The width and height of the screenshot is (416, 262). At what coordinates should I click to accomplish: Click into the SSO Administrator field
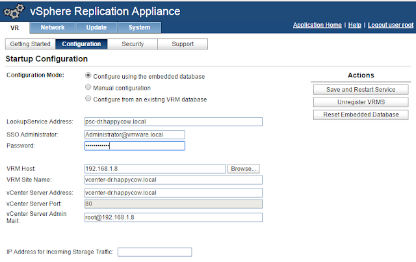pyautogui.click(x=135, y=135)
